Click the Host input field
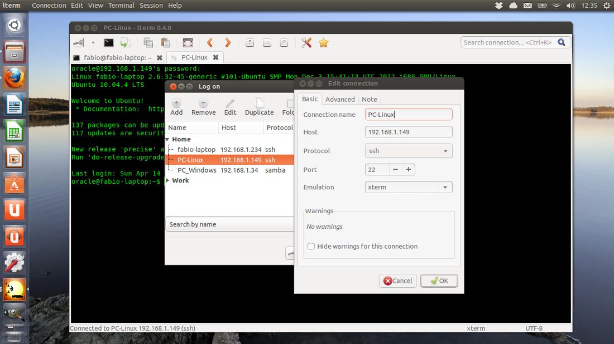The height and width of the screenshot is (344, 614). [409, 132]
